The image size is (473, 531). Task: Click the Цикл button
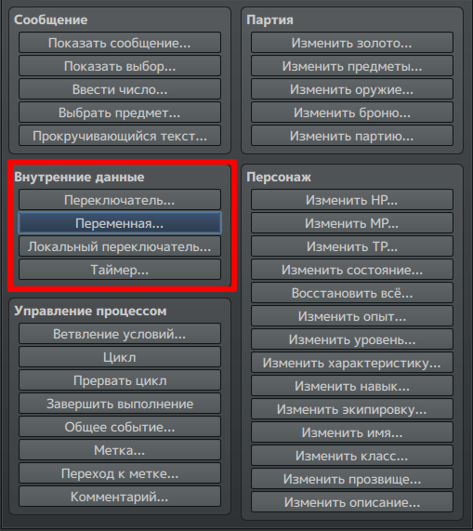point(120,357)
